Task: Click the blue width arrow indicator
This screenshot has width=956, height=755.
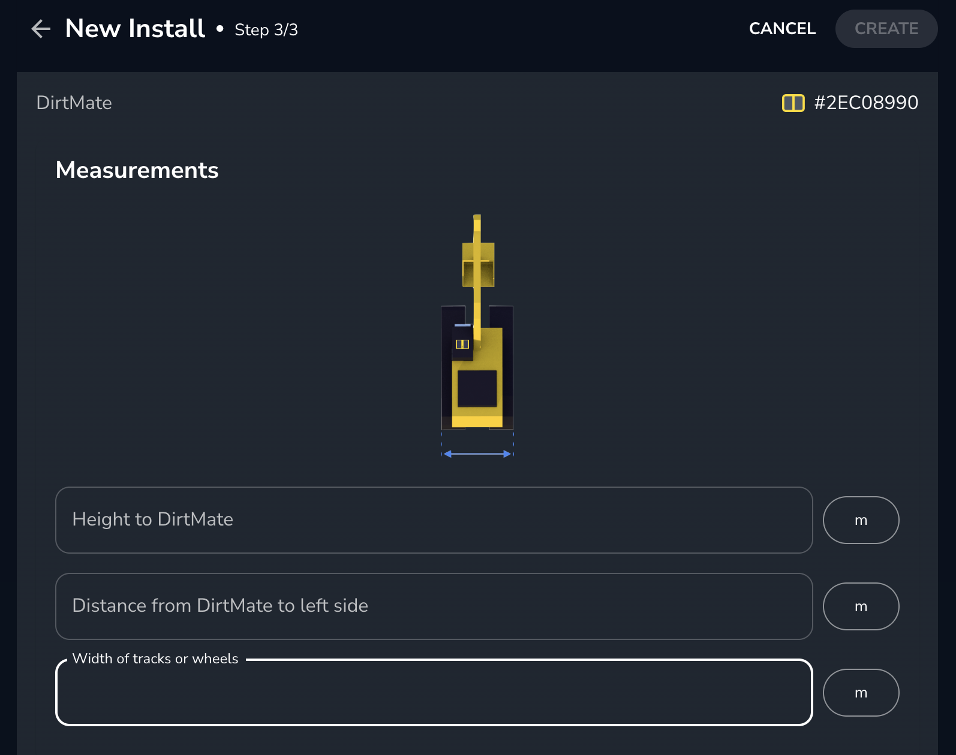Action: [x=477, y=454]
